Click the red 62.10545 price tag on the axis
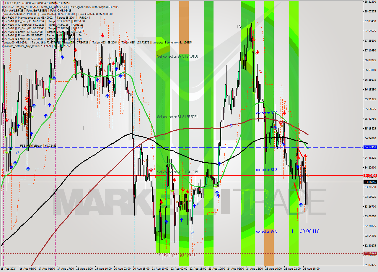The width and height of the screenshot is (378, 272). point(370,253)
